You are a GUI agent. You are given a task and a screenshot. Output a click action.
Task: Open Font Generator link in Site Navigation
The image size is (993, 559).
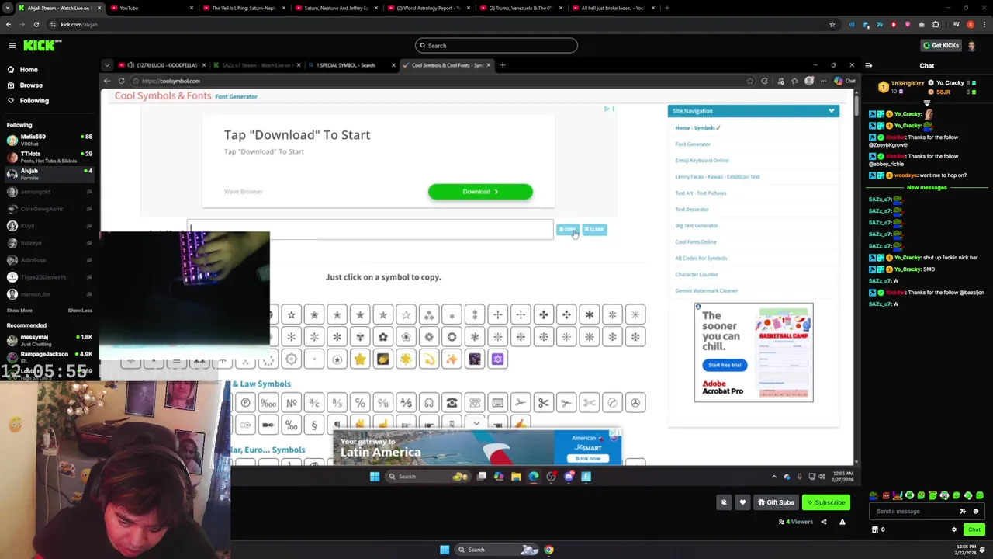(693, 144)
